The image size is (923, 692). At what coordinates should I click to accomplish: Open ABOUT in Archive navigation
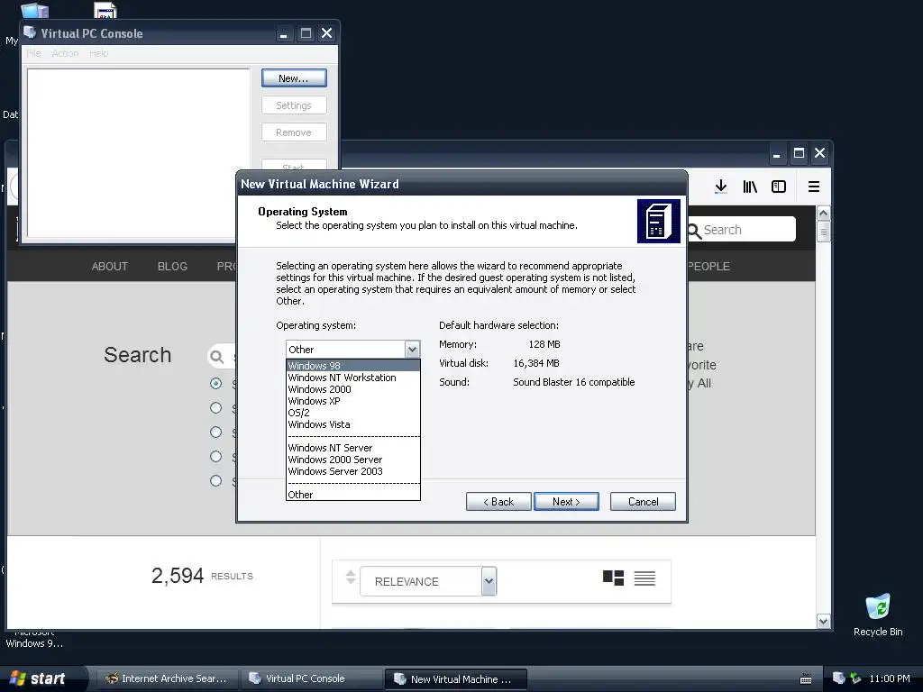109,266
